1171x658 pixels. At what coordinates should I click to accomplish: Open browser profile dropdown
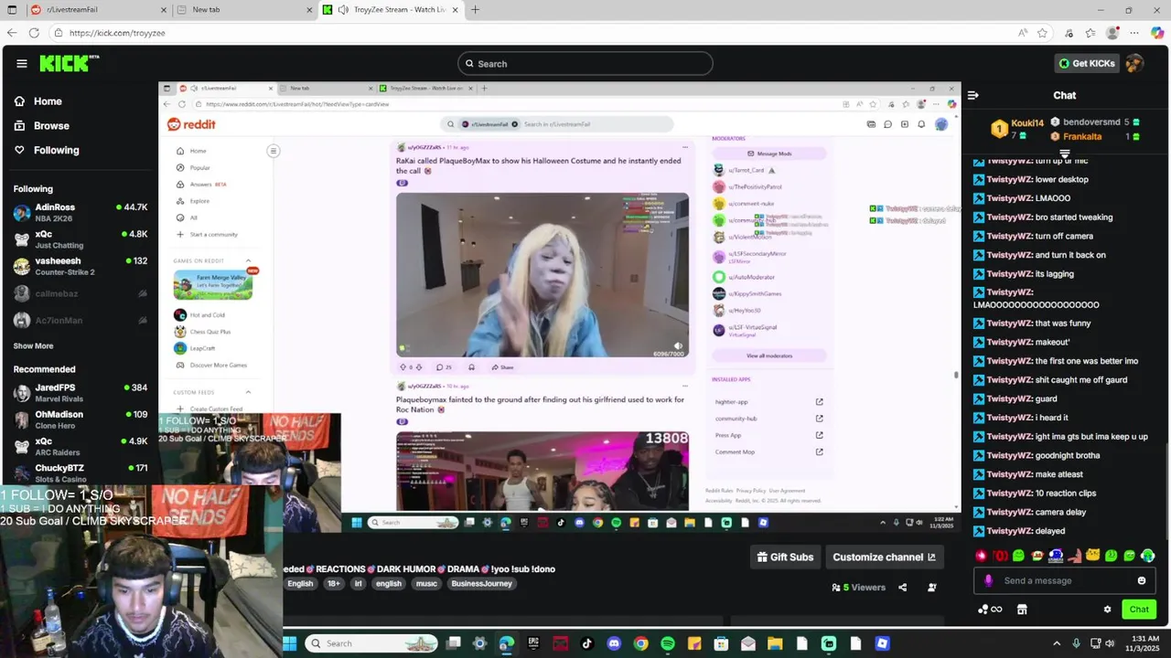click(1112, 33)
